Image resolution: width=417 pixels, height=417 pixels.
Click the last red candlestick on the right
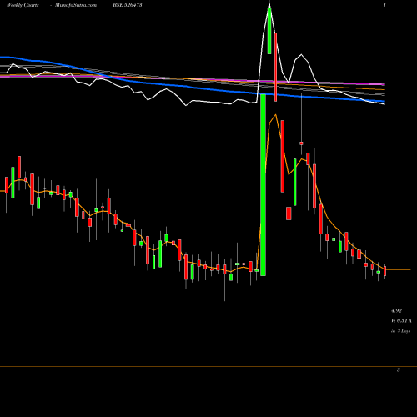point(385,271)
